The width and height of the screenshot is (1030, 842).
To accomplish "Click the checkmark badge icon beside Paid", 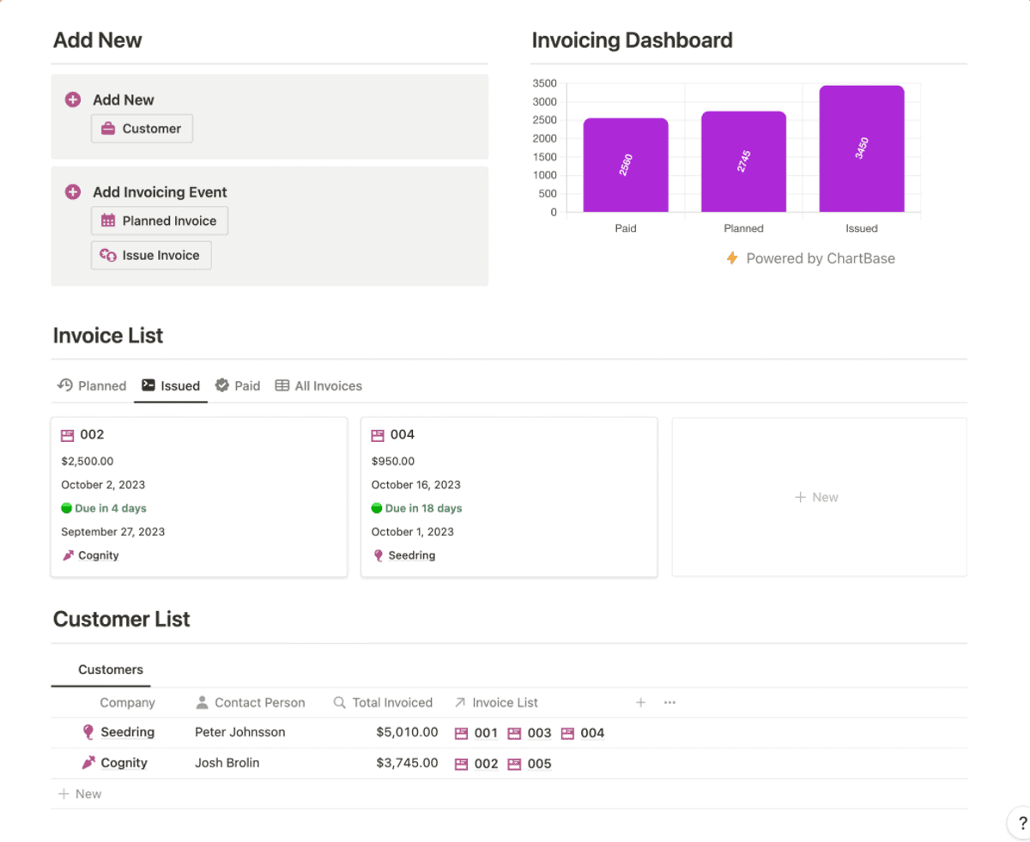I will click(221, 385).
